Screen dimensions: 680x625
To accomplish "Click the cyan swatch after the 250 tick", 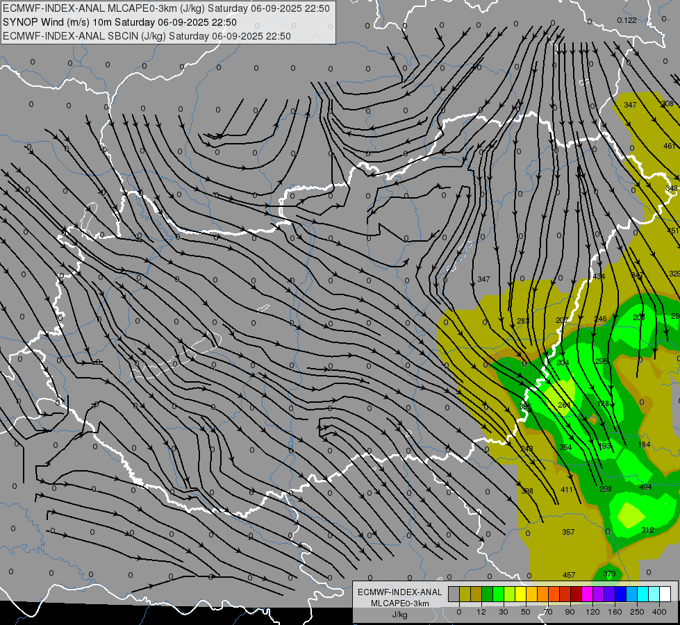I will (x=644, y=594).
